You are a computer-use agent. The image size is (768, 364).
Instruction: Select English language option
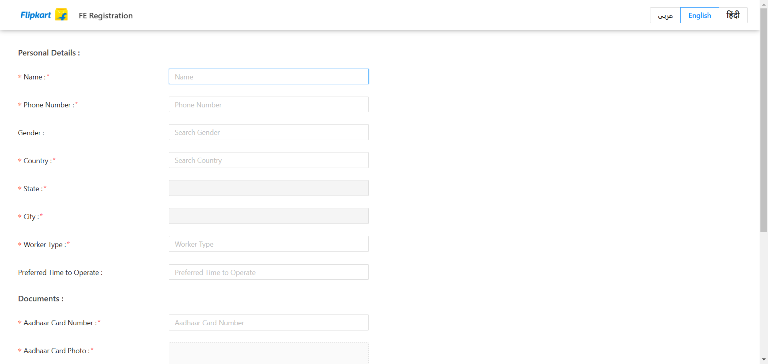700,16
